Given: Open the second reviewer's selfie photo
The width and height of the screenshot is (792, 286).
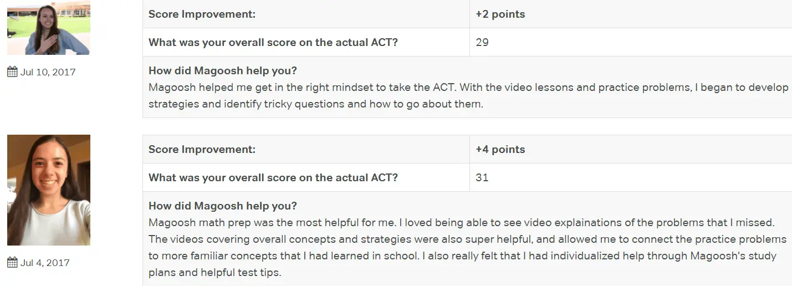Looking at the screenshot, I should point(49,190).
